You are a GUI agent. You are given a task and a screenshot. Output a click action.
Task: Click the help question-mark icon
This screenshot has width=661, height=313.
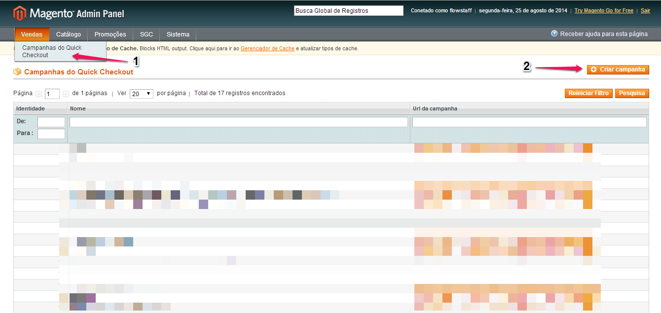point(554,34)
